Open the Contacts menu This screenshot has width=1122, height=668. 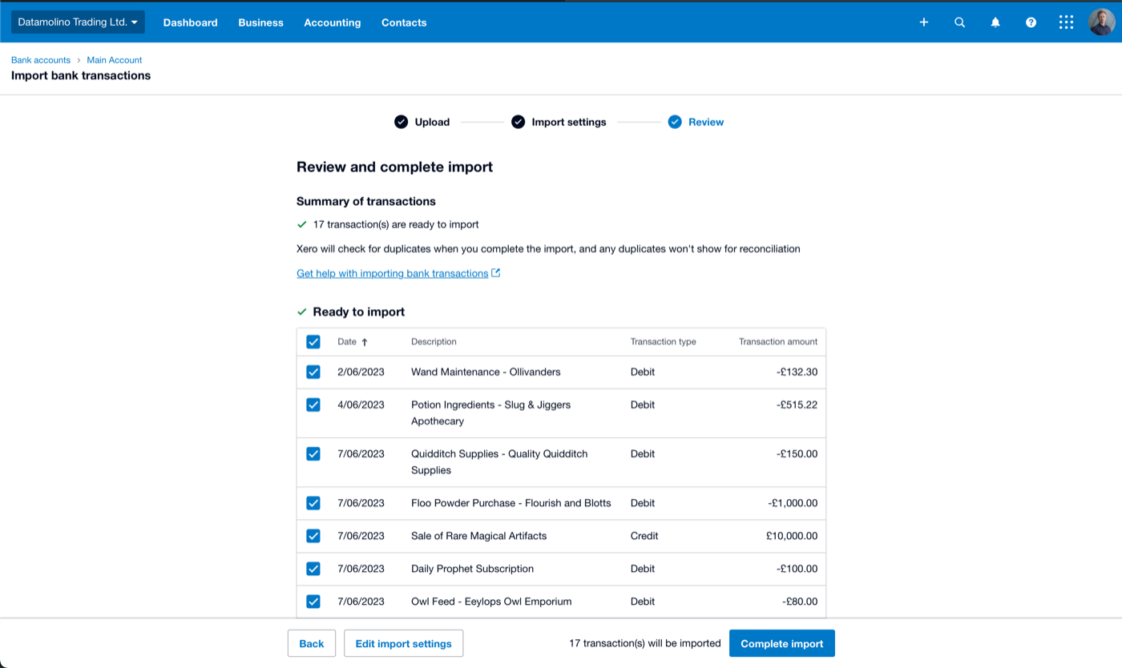(404, 22)
